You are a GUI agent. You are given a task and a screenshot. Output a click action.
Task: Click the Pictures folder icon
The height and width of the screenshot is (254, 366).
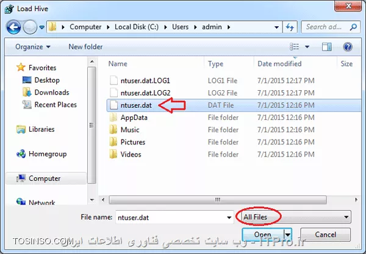click(x=113, y=142)
